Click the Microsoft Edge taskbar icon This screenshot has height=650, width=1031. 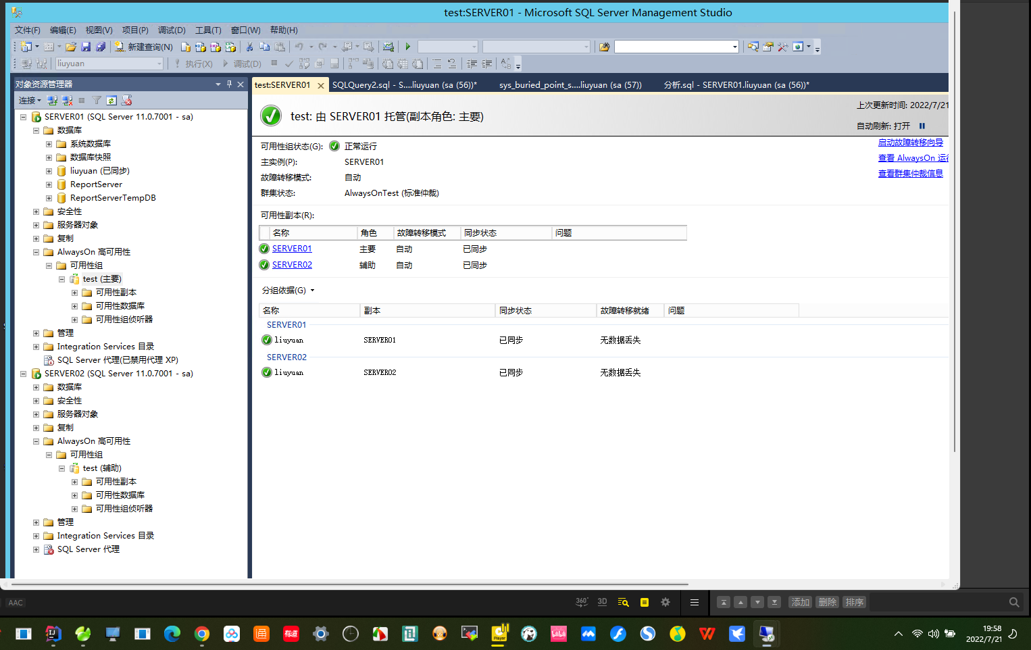pos(172,634)
